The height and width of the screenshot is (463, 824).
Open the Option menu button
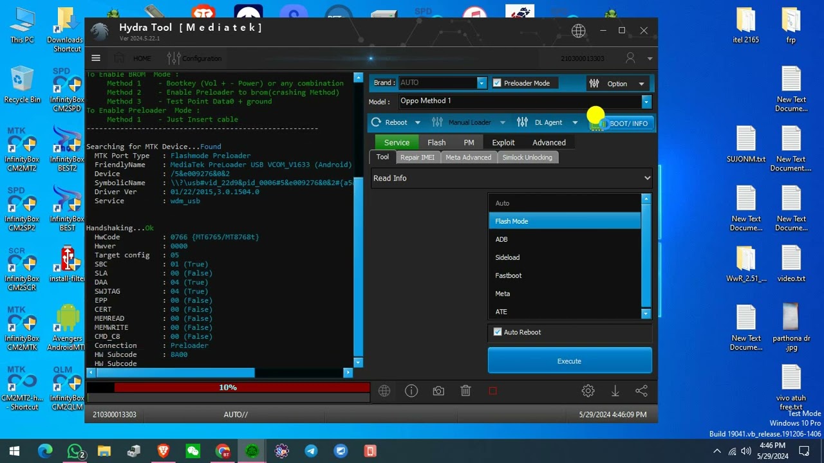[617, 84]
